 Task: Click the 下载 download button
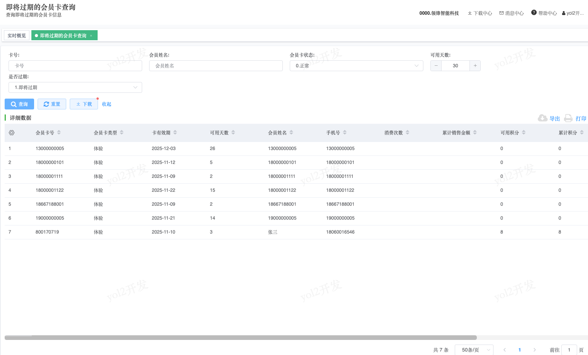(x=84, y=104)
